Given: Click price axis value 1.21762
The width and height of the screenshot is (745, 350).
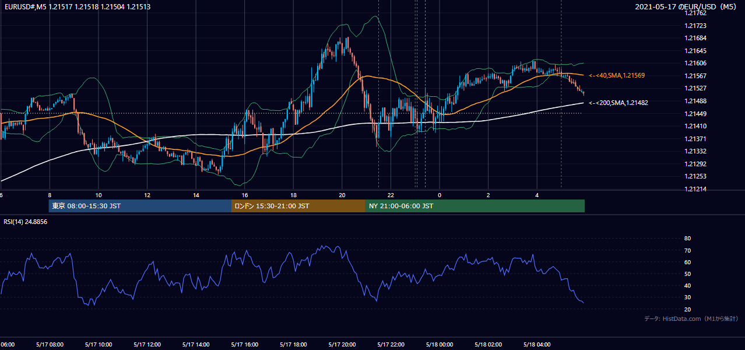Looking at the screenshot, I should coord(694,13).
